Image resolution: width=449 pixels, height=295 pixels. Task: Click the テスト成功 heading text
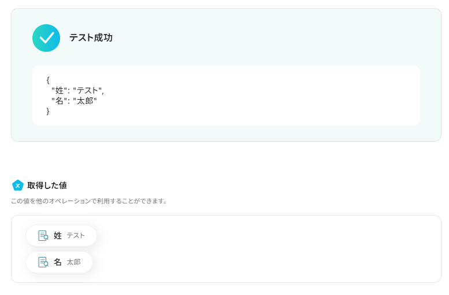(91, 38)
